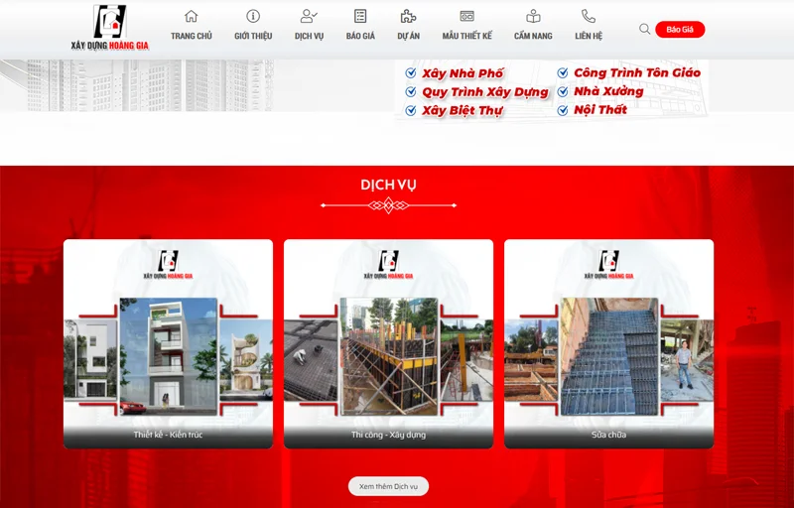Click the Quy Trình Xây Dựng banner text
Image resolution: width=794 pixels, height=508 pixels.
[485, 92]
